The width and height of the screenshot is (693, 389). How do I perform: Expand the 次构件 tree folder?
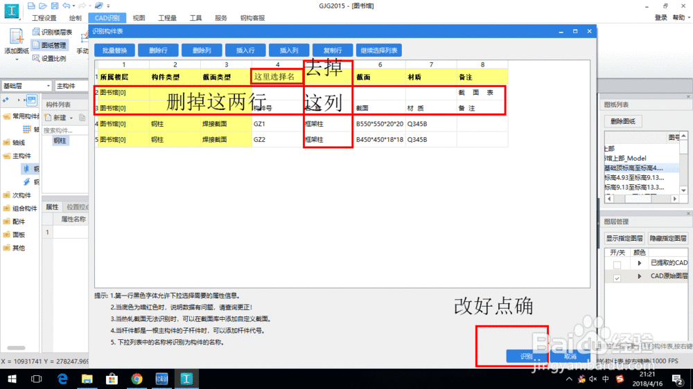pyautogui.click(x=6, y=195)
